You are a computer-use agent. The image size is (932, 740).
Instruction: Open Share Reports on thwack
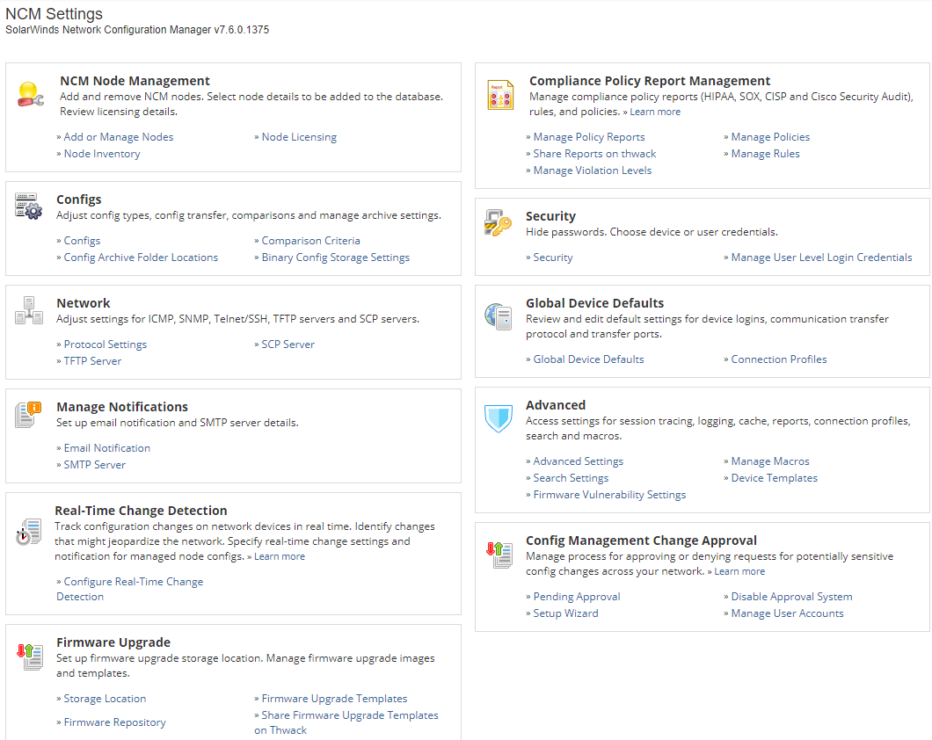pos(594,154)
